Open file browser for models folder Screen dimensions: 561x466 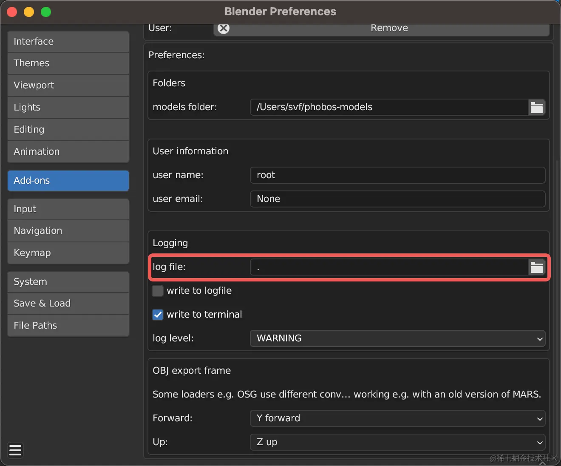537,107
